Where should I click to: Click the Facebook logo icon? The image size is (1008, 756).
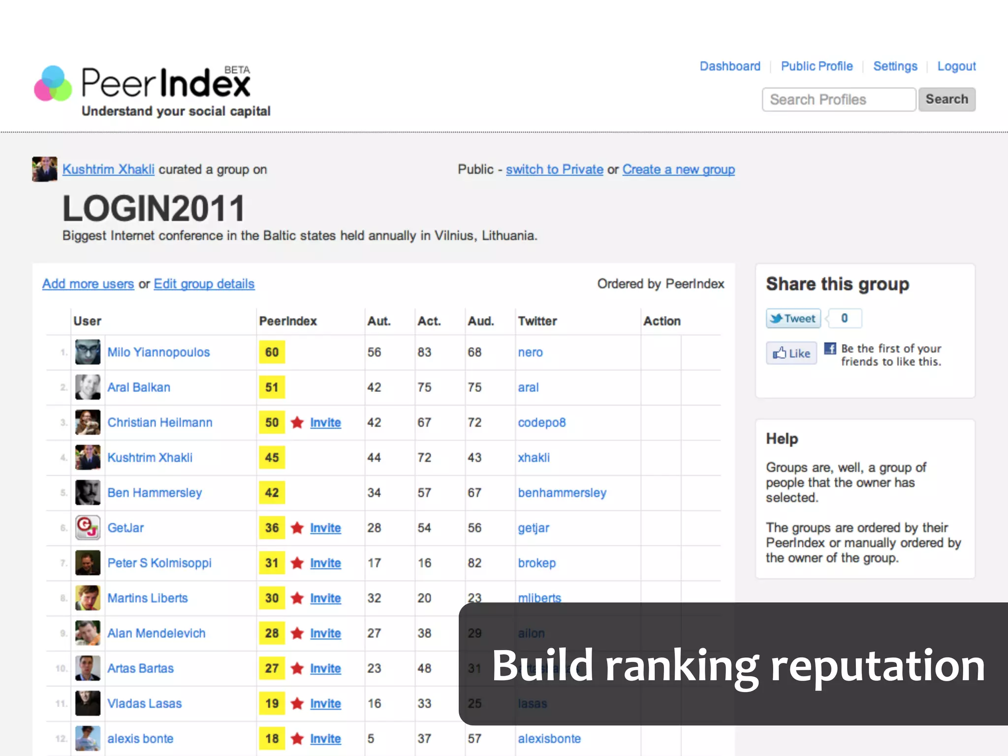[830, 348]
